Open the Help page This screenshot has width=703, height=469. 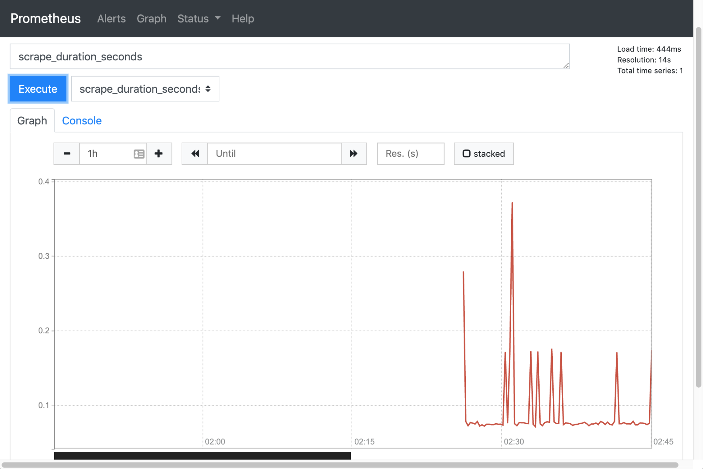243,19
